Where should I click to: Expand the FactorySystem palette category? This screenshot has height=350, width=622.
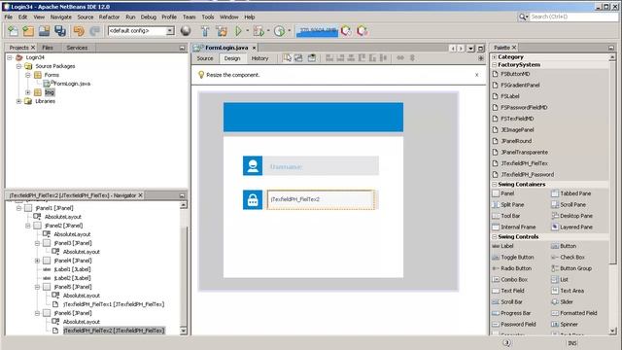pos(495,65)
